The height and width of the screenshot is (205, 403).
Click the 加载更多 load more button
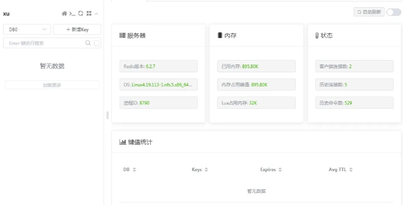point(52,85)
